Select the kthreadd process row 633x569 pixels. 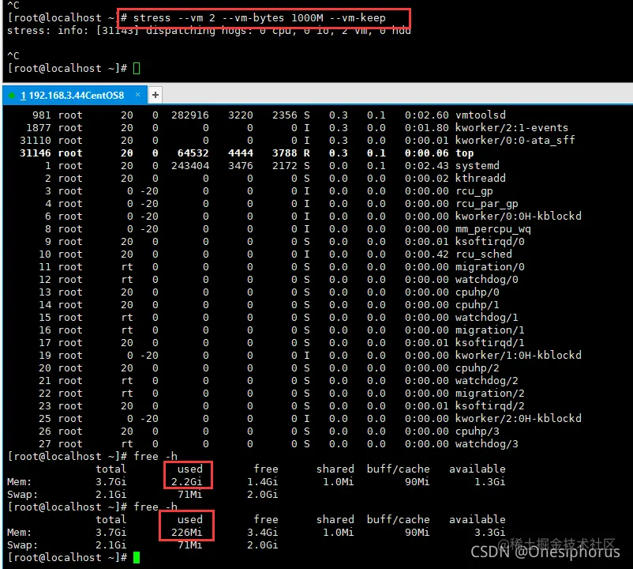pyautogui.click(x=275, y=179)
